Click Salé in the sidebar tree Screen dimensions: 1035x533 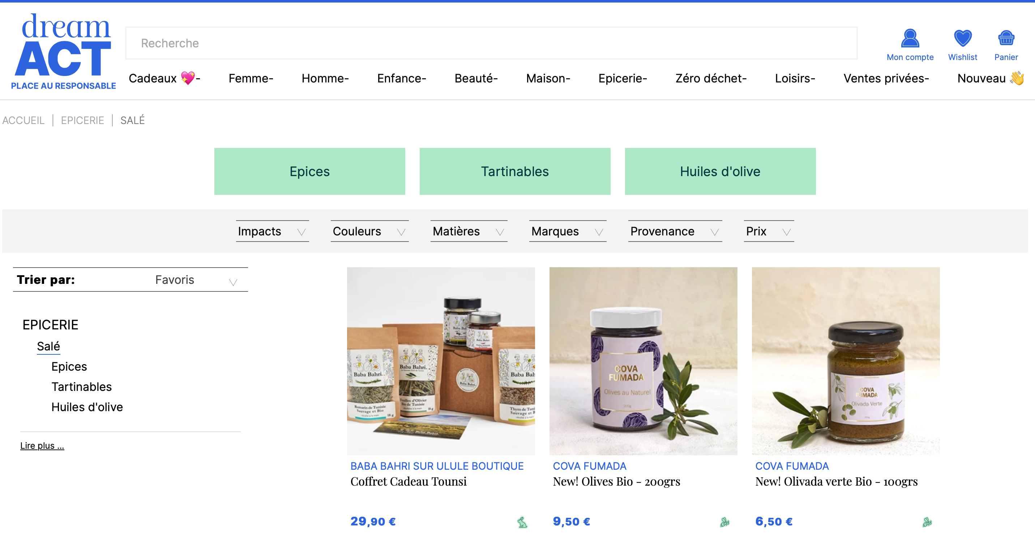coord(48,346)
